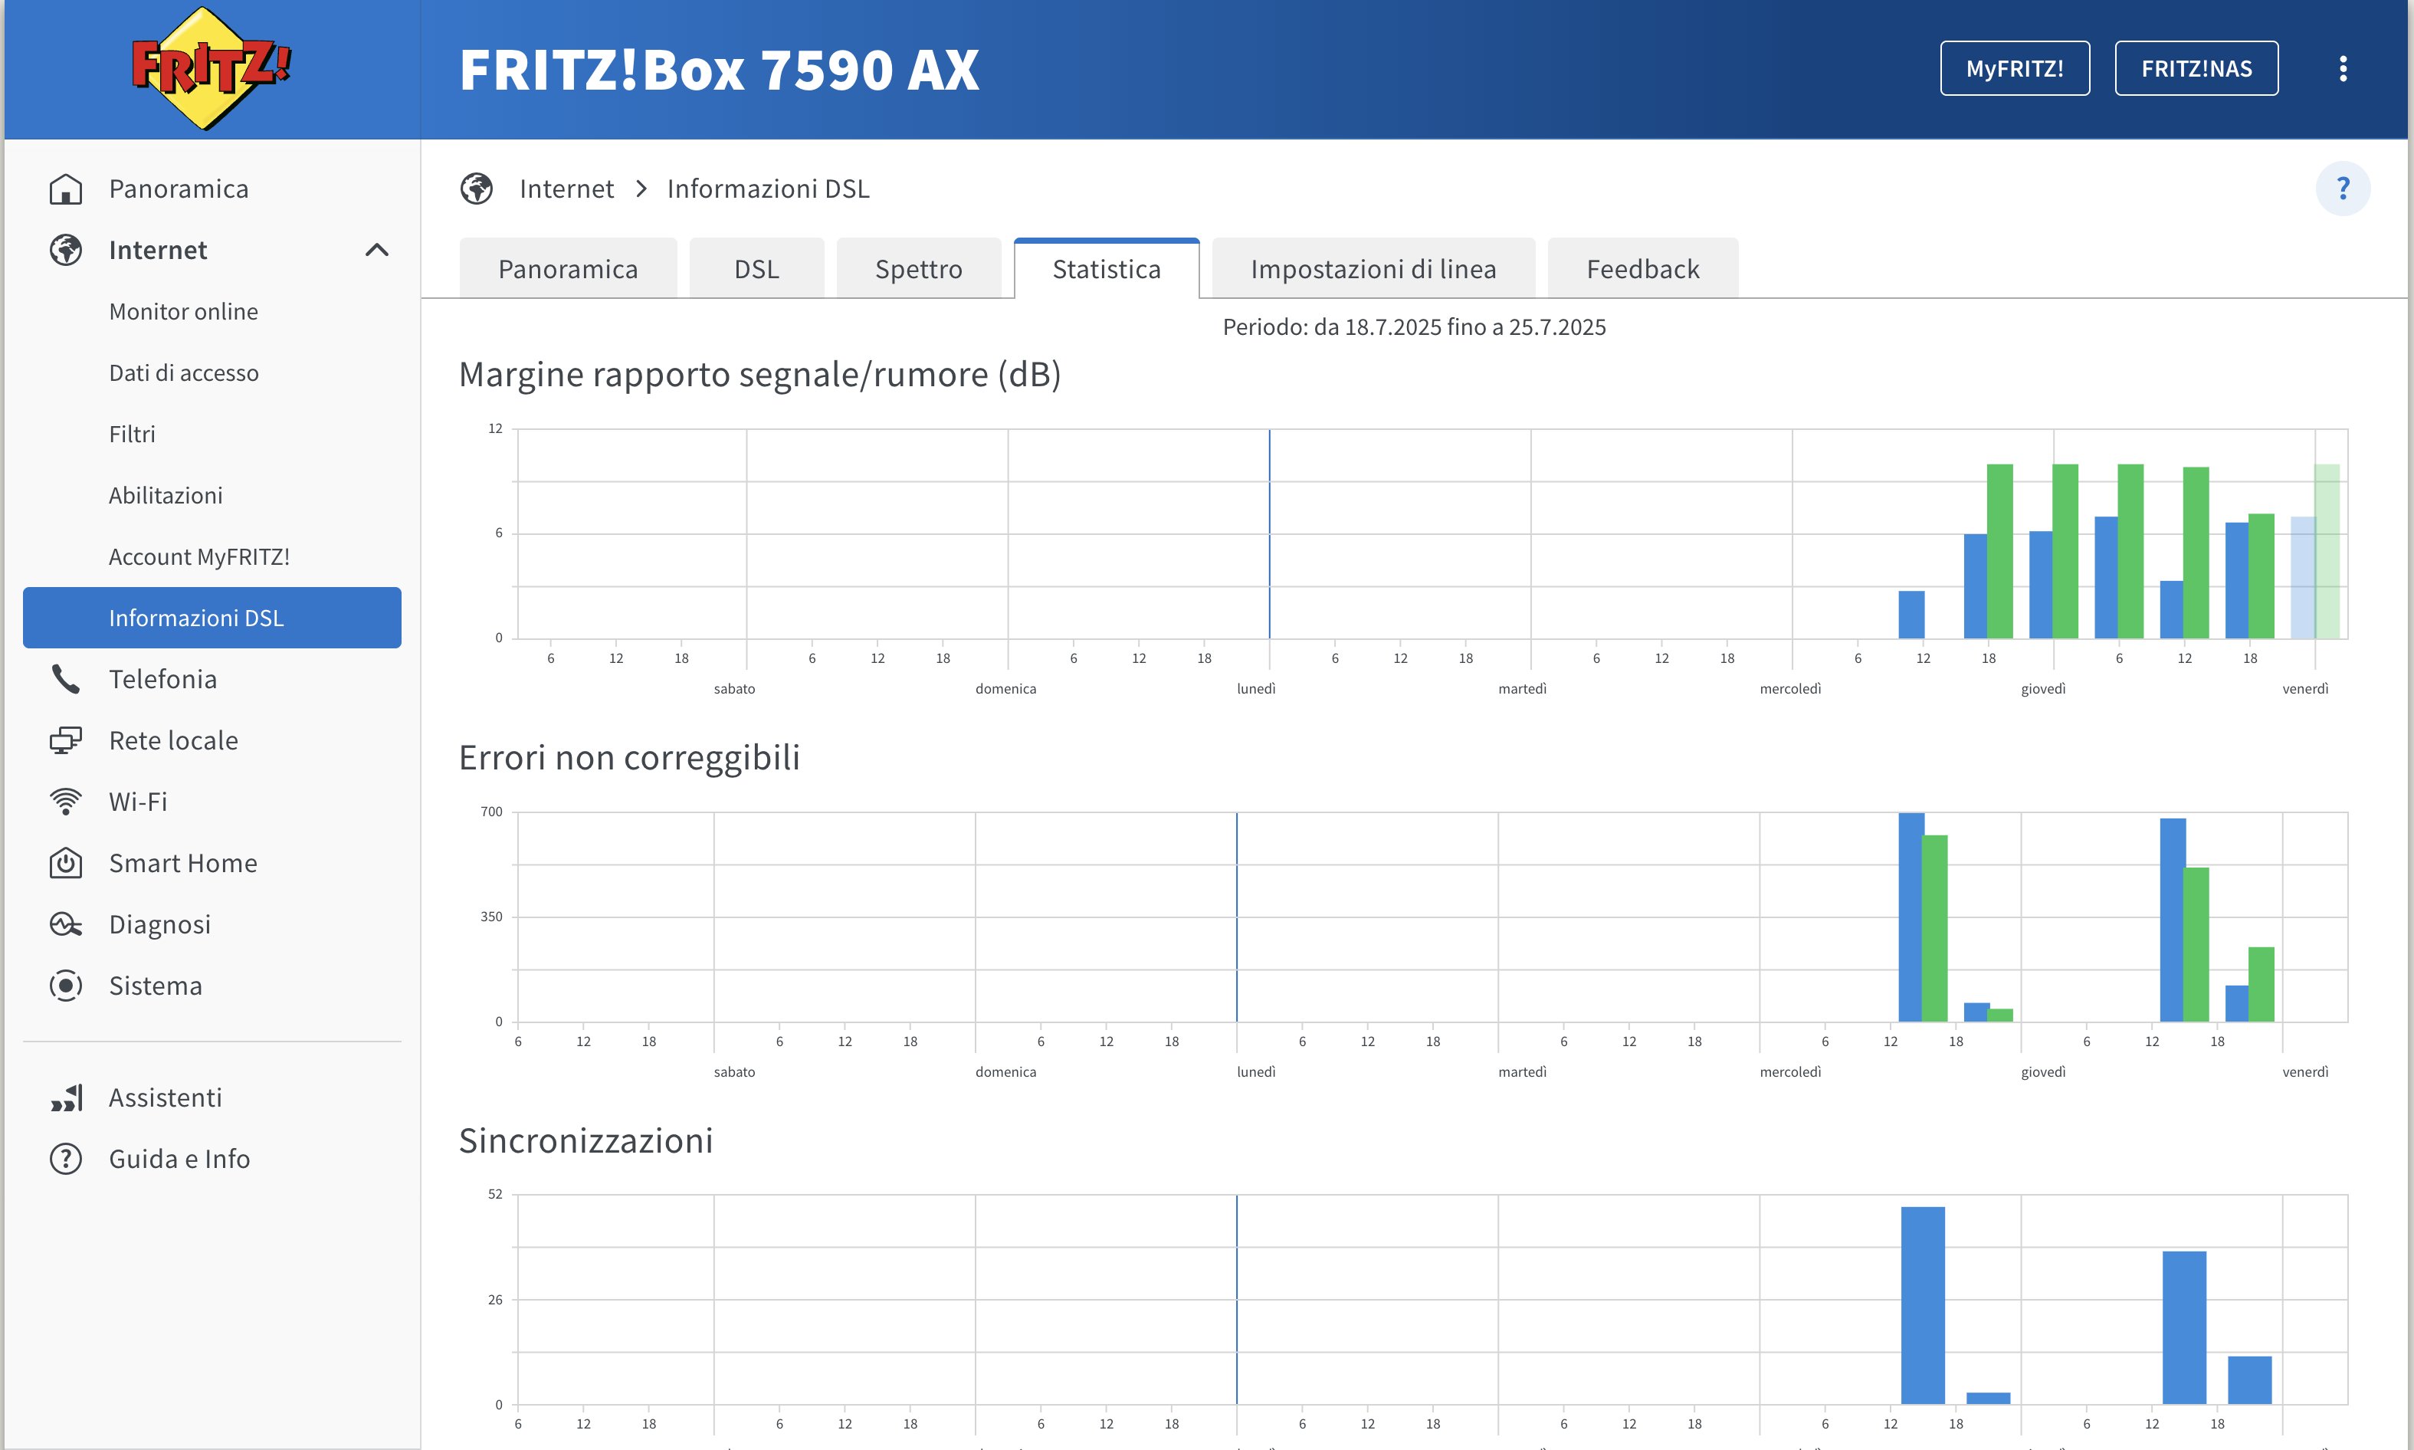Viewport: 2414px width, 1450px height.
Task: Click the Rete locale network icon
Action: tap(65, 740)
